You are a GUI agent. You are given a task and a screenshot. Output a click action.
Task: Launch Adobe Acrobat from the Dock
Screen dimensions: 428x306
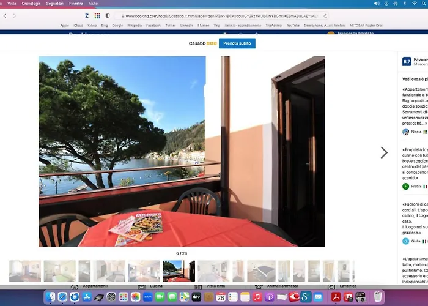pyautogui.click(x=336, y=297)
